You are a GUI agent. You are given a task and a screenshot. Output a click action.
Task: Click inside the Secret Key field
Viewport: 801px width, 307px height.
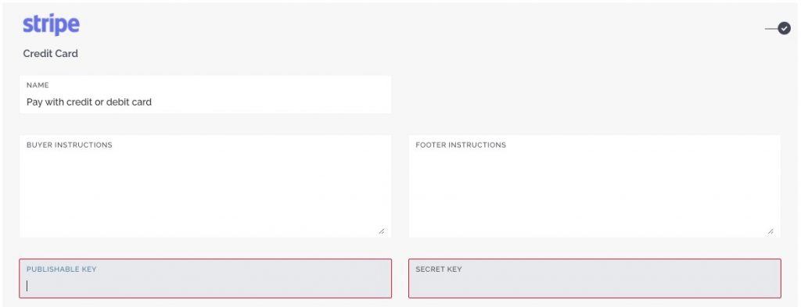pyautogui.click(x=594, y=278)
